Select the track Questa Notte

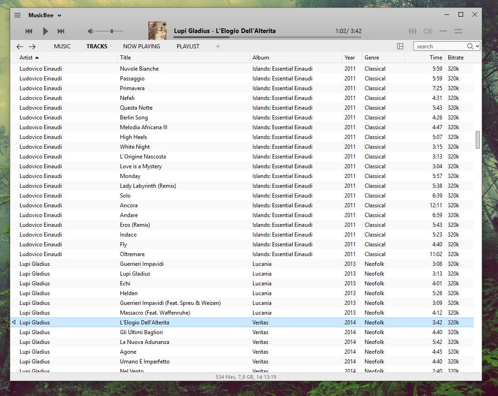tap(242, 108)
